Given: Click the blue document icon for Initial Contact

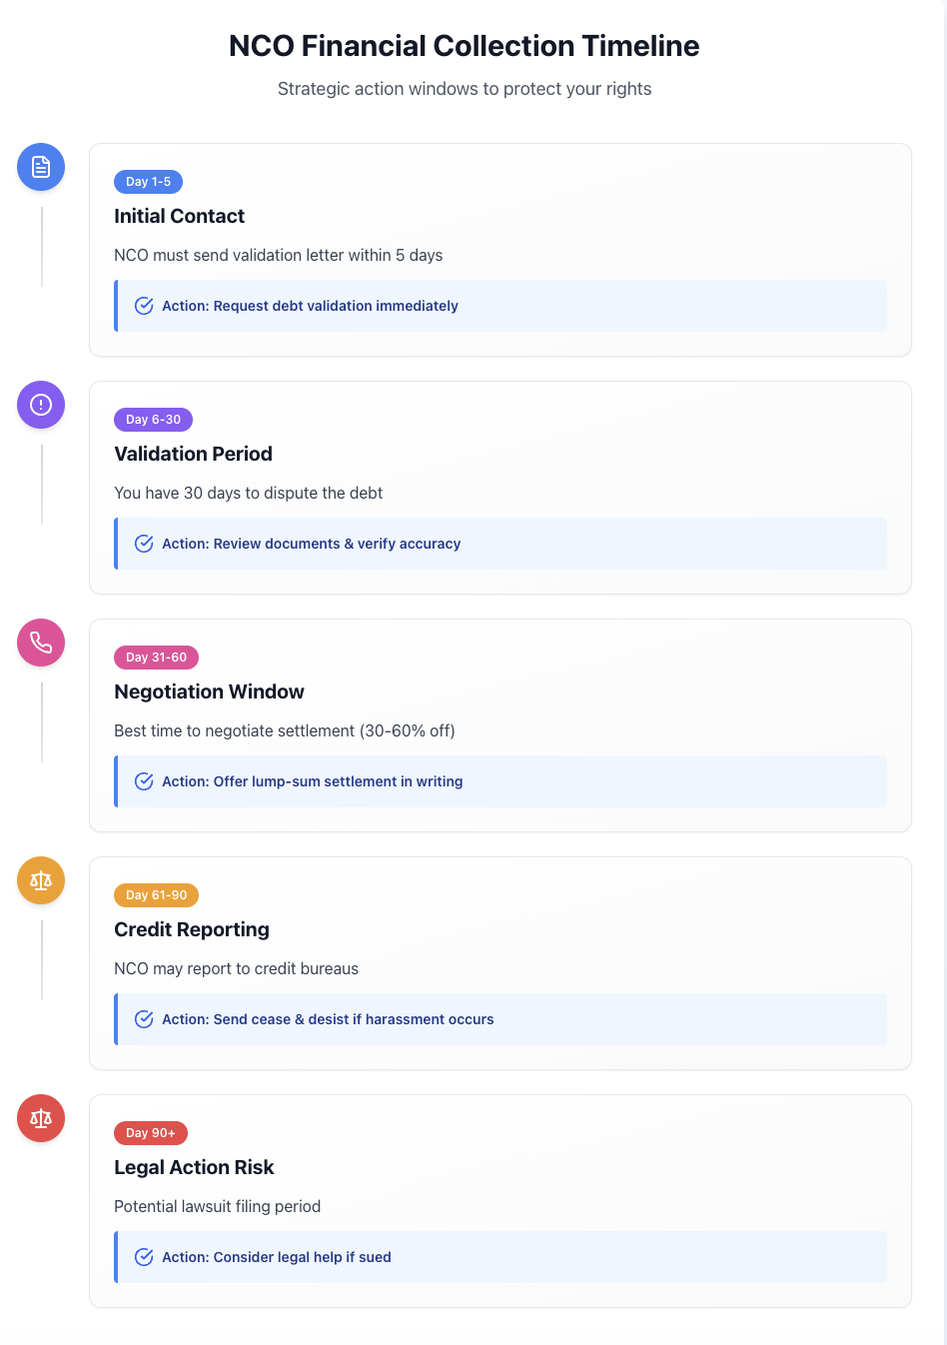Looking at the screenshot, I should [41, 167].
